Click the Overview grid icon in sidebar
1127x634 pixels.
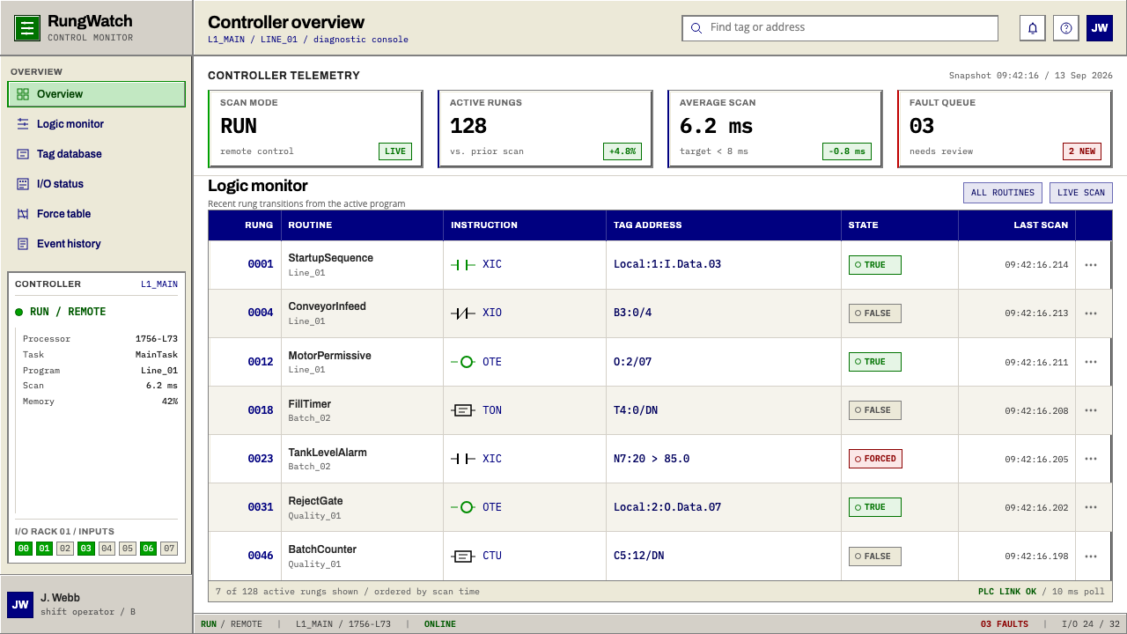(x=23, y=94)
